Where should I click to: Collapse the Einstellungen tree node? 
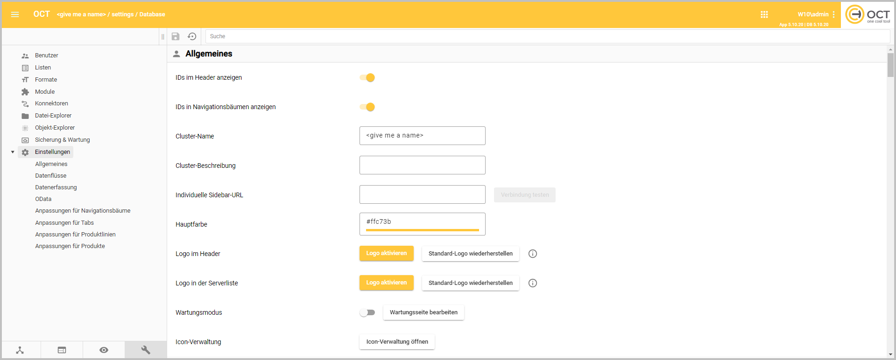click(x=13, y=152)
